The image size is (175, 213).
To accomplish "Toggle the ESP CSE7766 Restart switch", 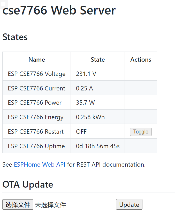I will tap(141, 132).
